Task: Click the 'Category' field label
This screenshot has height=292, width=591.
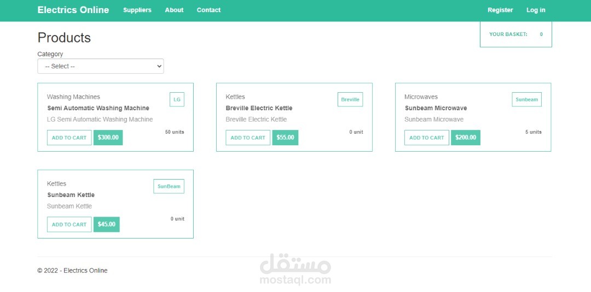Action: tap(50, 54)
